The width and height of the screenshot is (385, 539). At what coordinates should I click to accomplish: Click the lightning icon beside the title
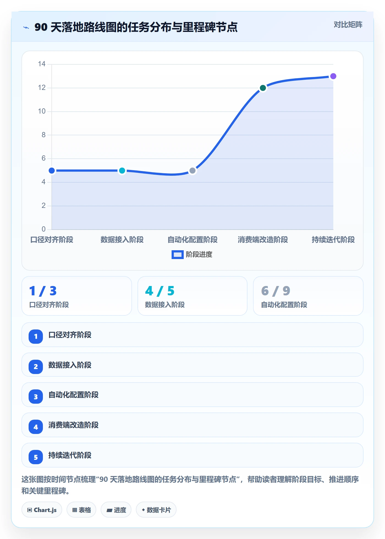[x=26, y=28]
